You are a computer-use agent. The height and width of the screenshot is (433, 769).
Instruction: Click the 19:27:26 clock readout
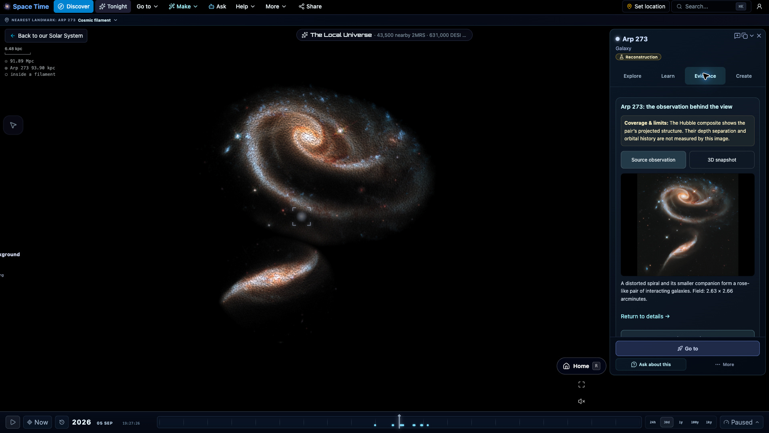pyautogui.click(x=131, y=423)
